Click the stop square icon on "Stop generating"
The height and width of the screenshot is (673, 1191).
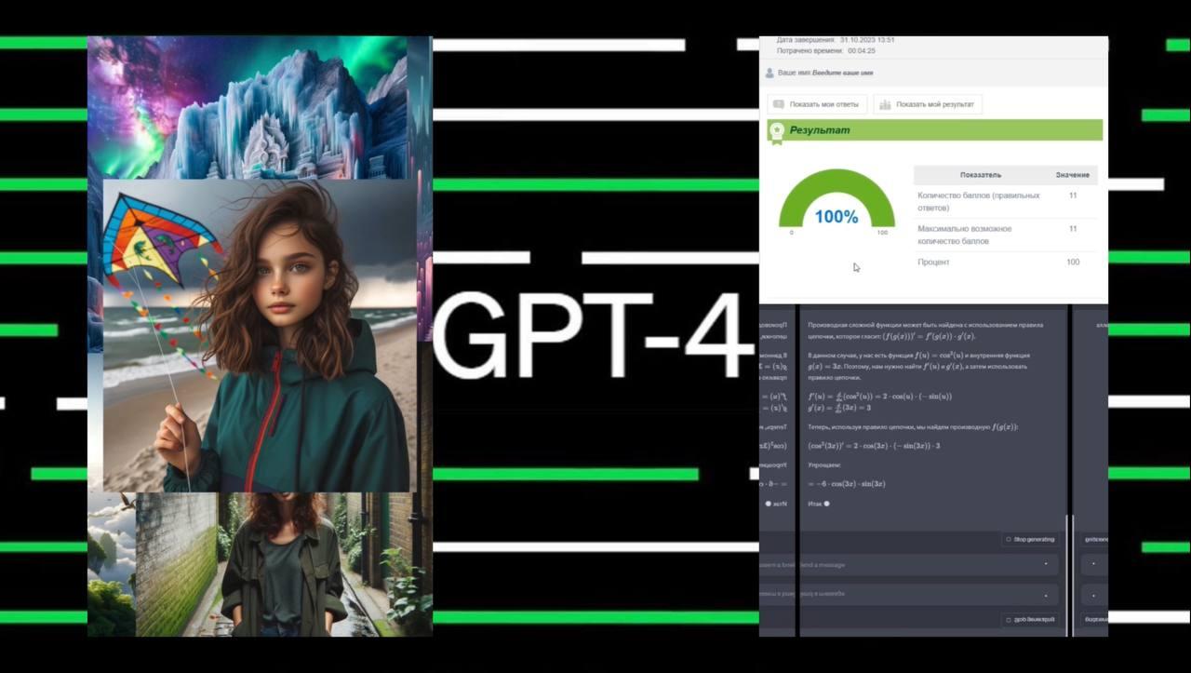pos(1009,539)
